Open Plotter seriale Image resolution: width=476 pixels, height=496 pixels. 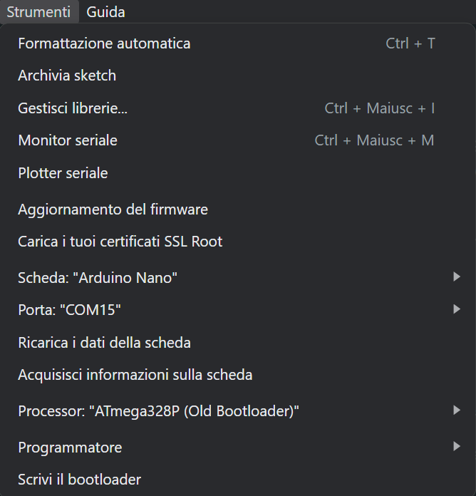[x=63, y=173]
